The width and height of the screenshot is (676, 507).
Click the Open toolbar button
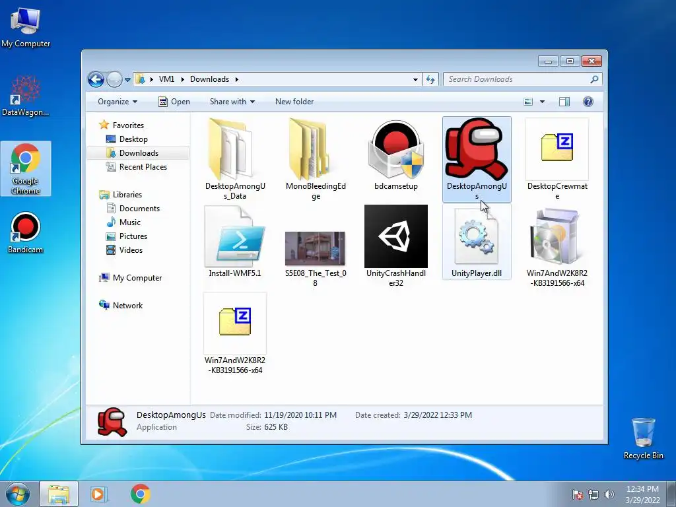point(174,102)
